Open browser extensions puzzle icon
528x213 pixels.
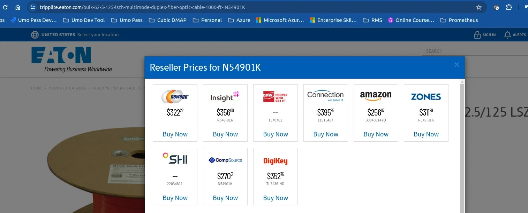coord(509,7)
